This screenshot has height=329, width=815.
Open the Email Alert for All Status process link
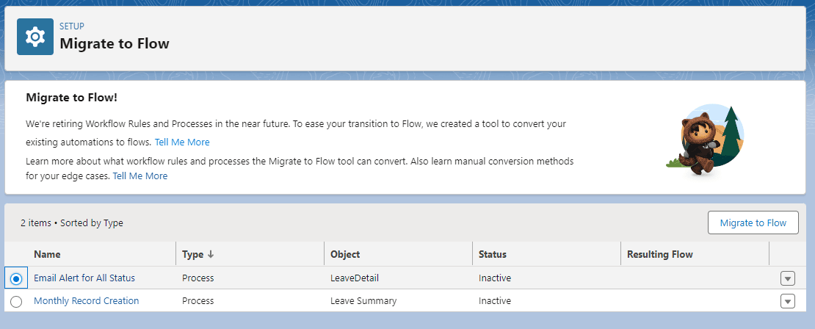coord(84,278)
